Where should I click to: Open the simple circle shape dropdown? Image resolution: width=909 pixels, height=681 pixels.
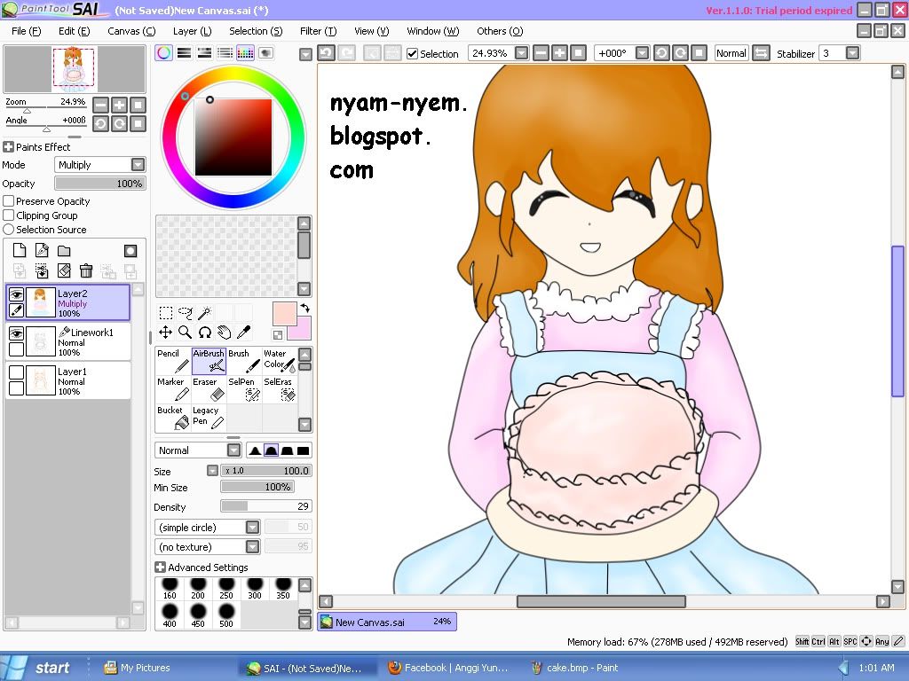coord(252,527)
